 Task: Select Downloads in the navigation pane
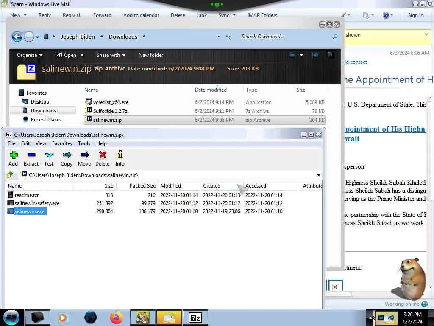[43, 111]
